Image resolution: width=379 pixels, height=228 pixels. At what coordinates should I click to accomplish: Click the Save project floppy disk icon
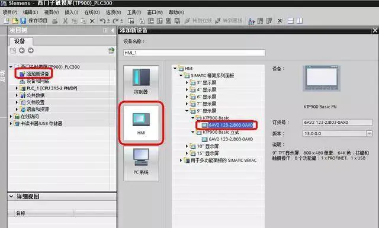(23, 21)
